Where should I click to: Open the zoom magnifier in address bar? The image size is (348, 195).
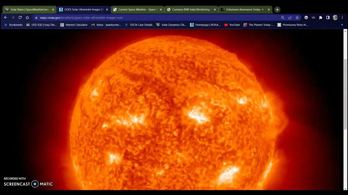pyautogui.click(x=283, y=18)
